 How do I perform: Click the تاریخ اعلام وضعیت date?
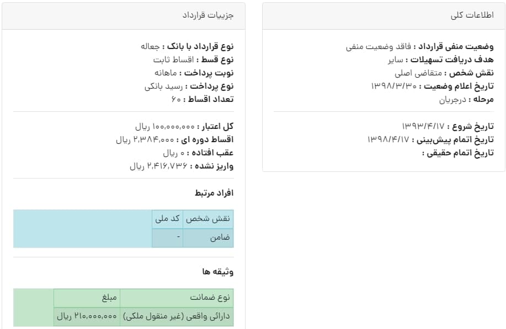pos(393,87)
